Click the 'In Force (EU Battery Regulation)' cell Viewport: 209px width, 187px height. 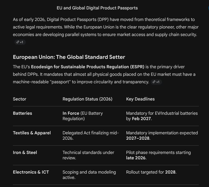click(82, 116)
